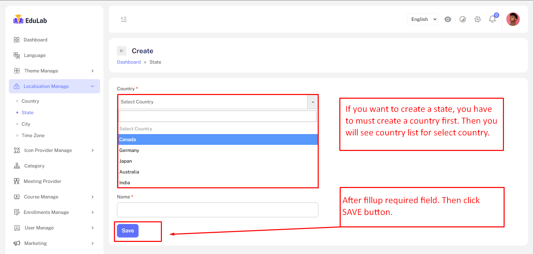Open the Time Zone submenu item
Screen dimensions: 533x254
tap(33, 135)
